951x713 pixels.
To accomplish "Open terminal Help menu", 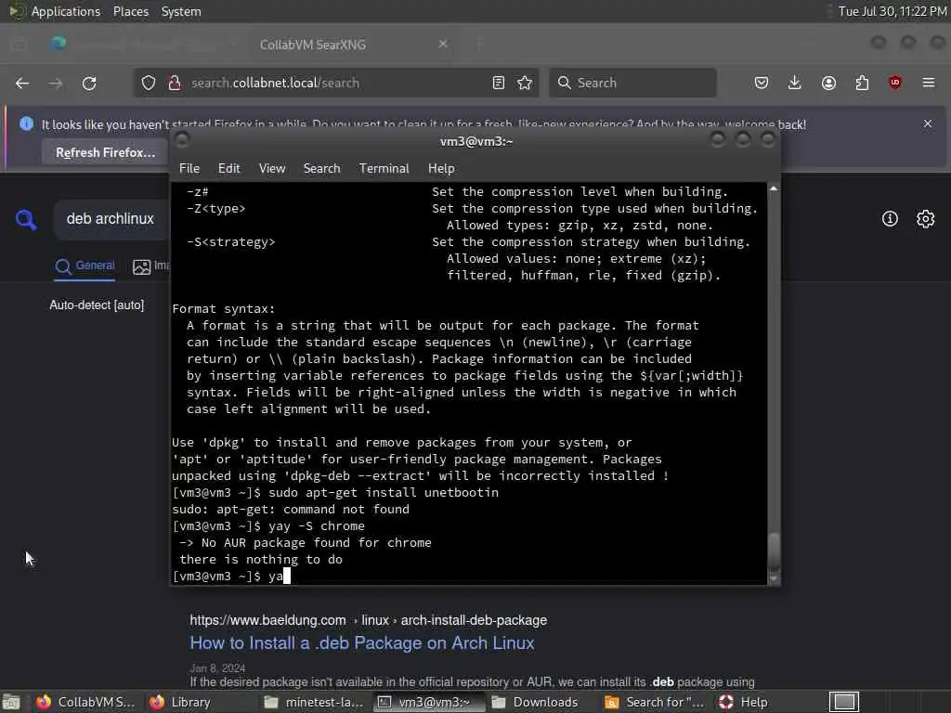I will (x=441, y=169).
